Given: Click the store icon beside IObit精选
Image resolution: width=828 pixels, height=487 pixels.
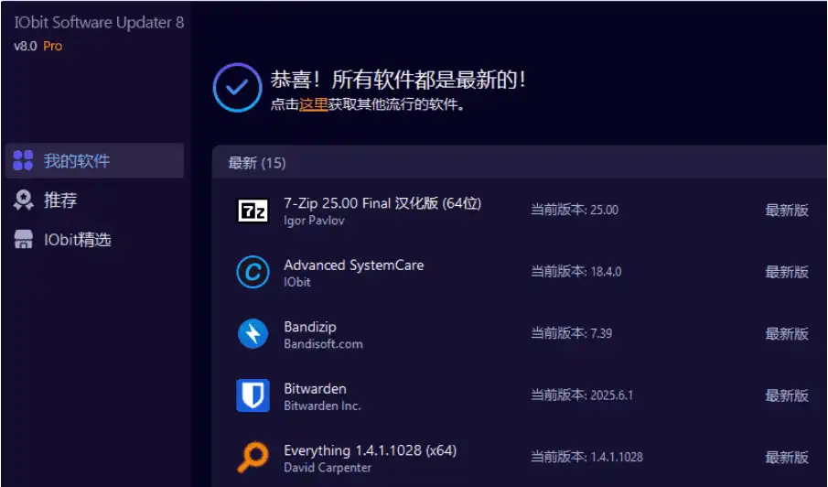Looking at the screenshot, I should click(23, 240).
